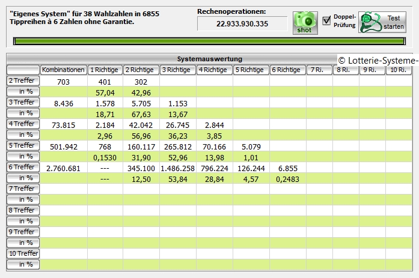419x278 pixels.
Task: Select the 10 Ri. column header
Action: pos(399,70)
